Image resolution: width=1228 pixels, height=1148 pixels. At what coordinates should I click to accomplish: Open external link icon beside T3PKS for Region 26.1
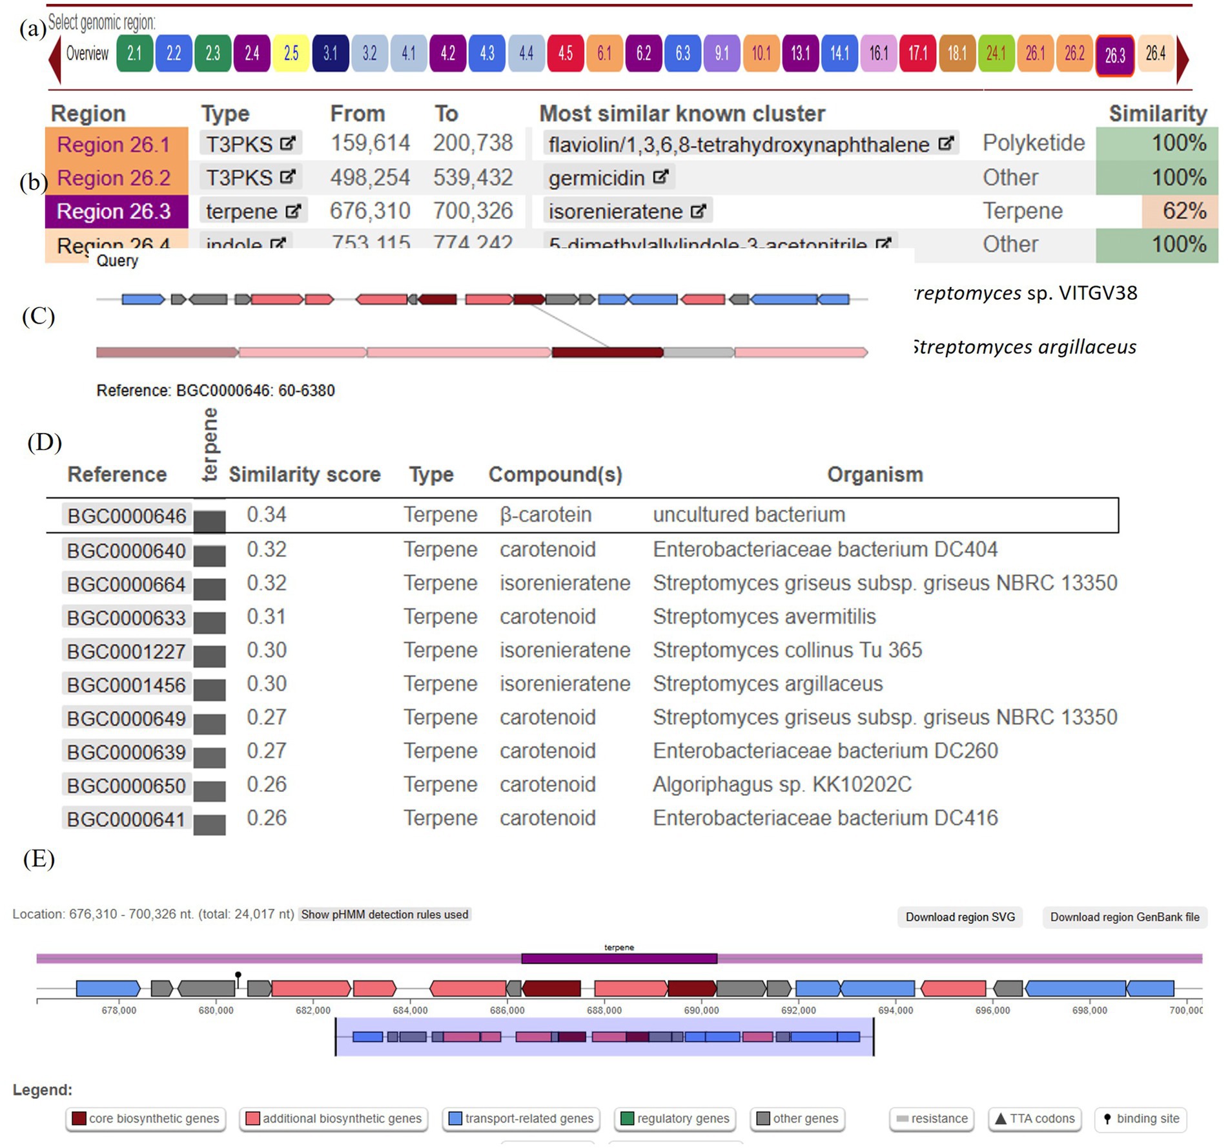click(x=287, y=143)
